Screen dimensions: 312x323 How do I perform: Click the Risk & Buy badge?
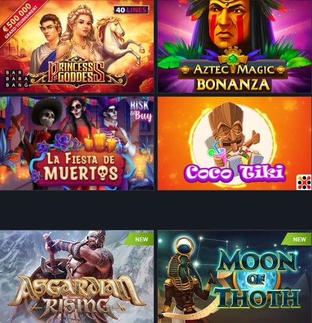(141, 111)
